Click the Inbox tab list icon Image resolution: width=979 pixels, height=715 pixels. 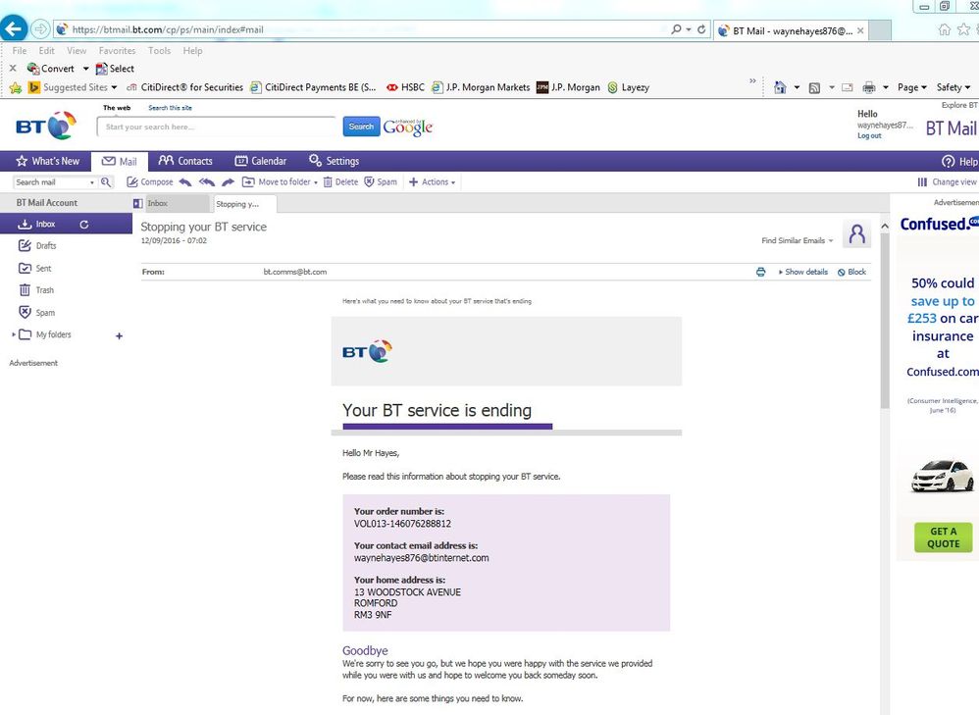pyautogui.click(x=138, y=204)
